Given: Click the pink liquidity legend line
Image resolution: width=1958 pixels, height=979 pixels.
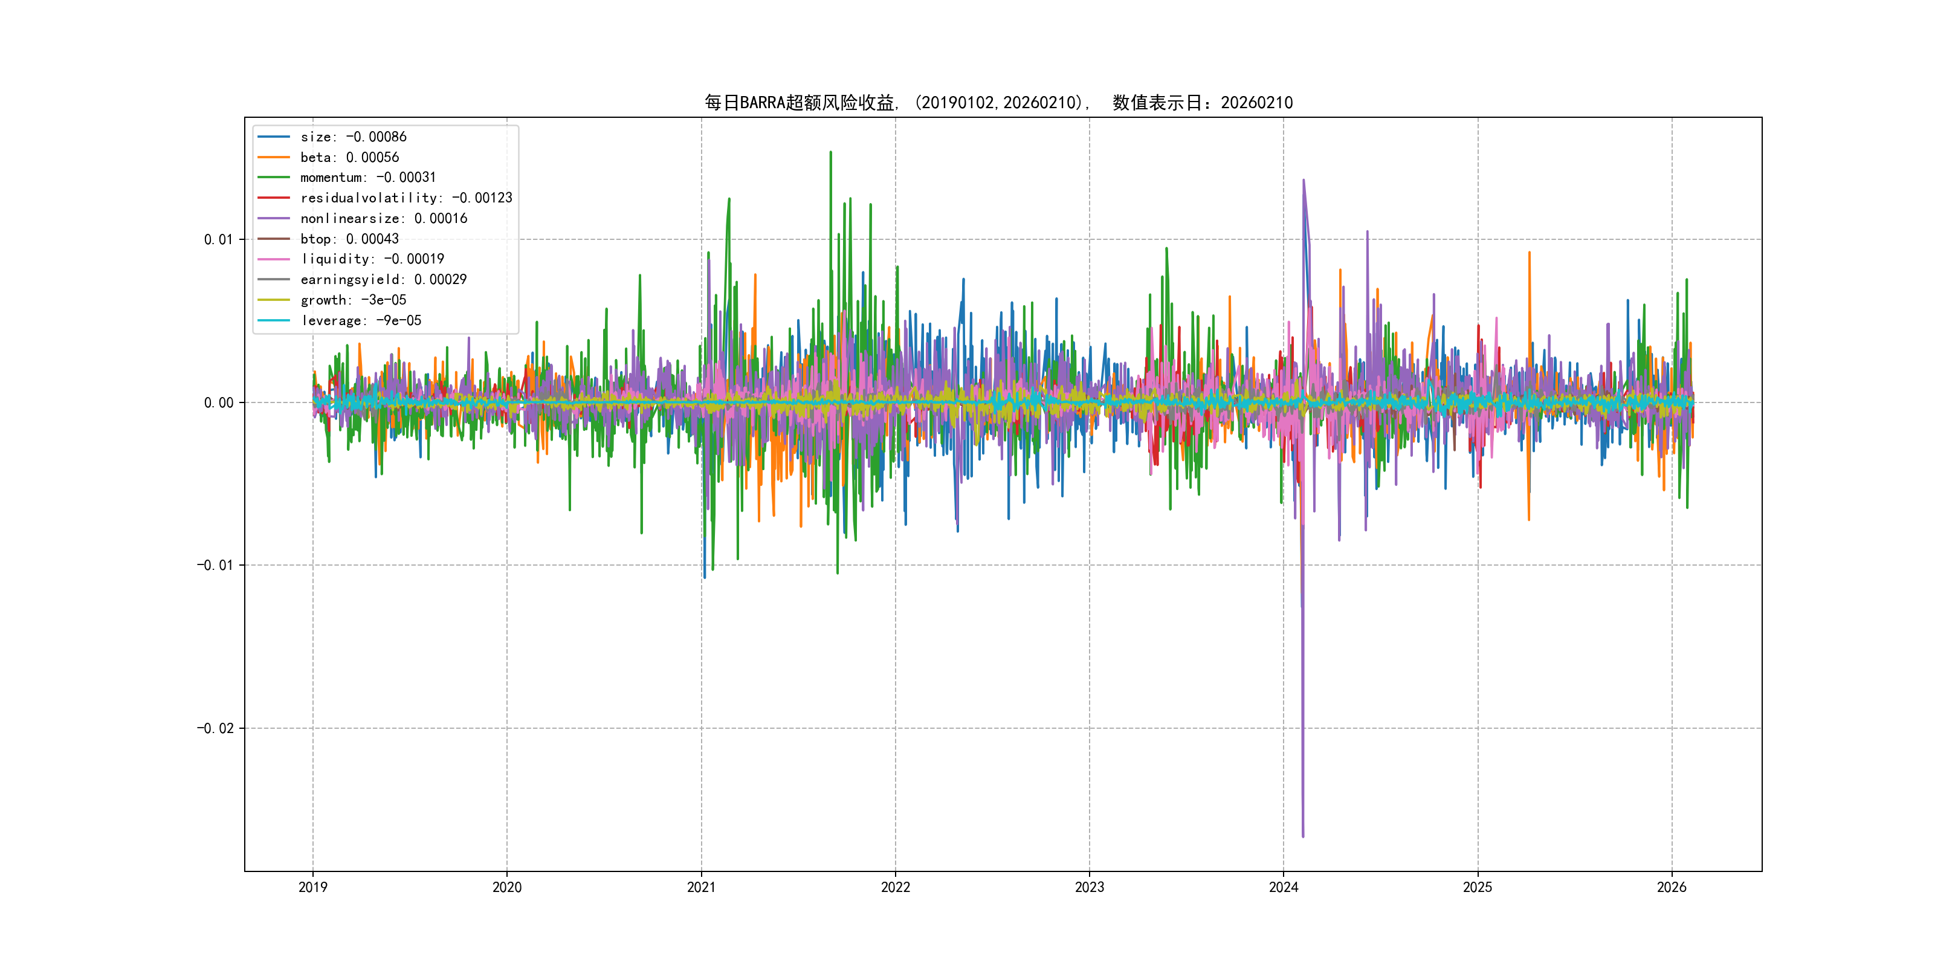Looking at the screenshot, I should click(274, 259).
